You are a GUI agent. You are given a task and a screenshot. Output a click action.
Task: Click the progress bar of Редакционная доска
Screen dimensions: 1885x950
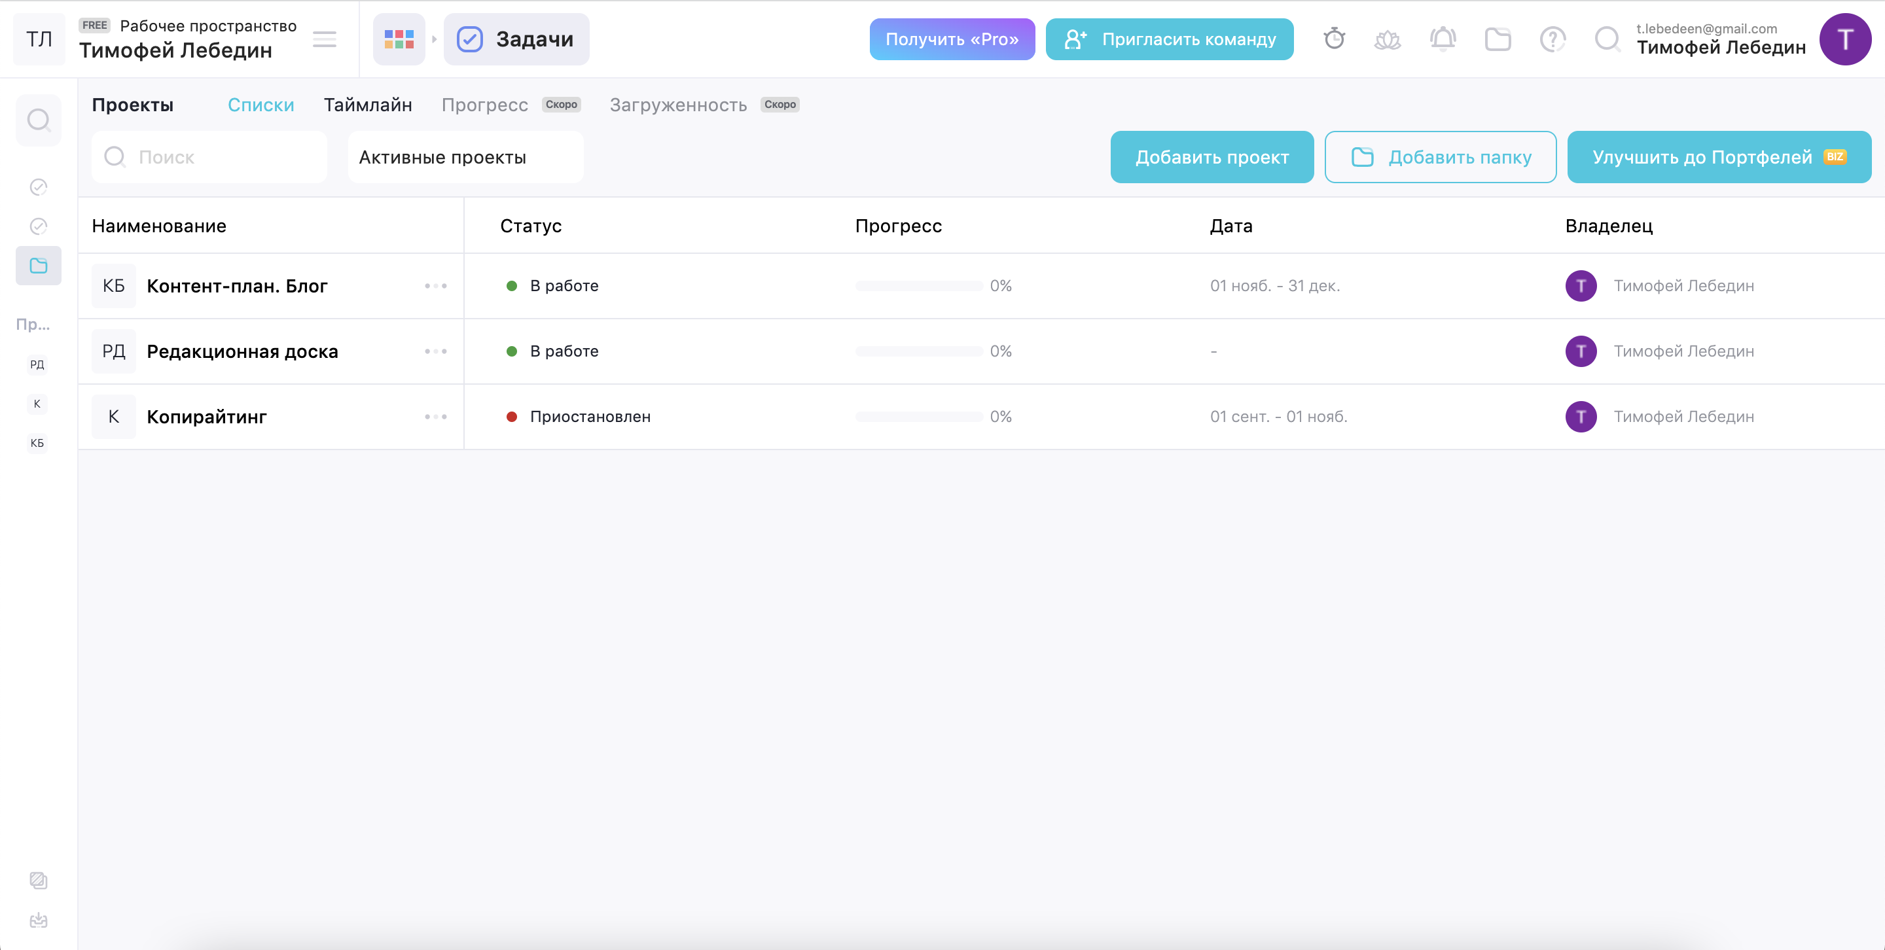coord(918,352)
